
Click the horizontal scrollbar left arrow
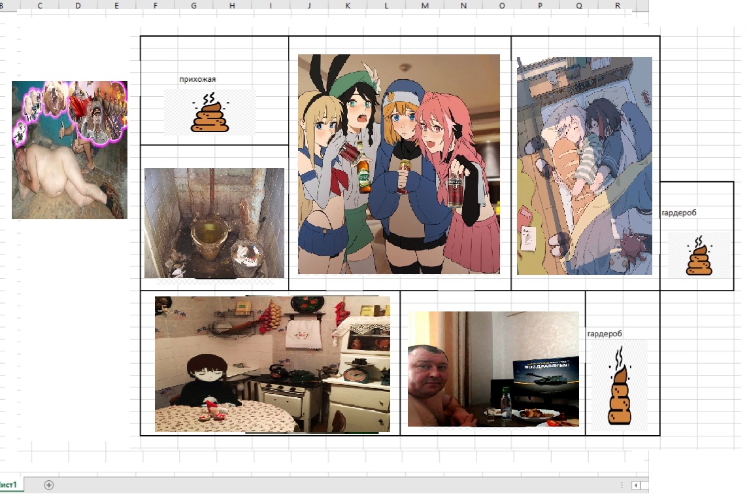(635, 485)
